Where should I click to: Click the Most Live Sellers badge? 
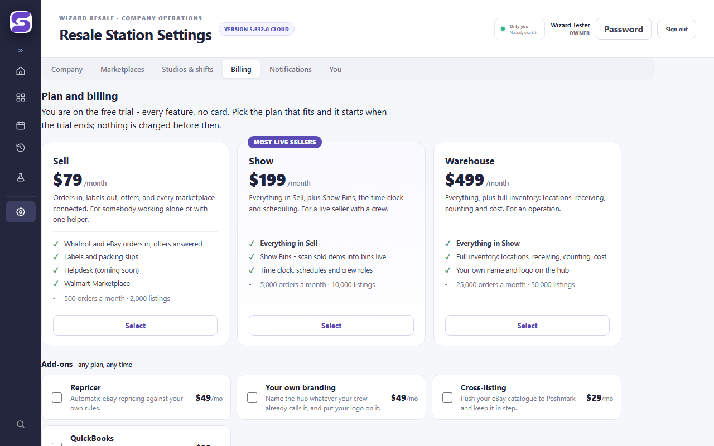(284, 142)
